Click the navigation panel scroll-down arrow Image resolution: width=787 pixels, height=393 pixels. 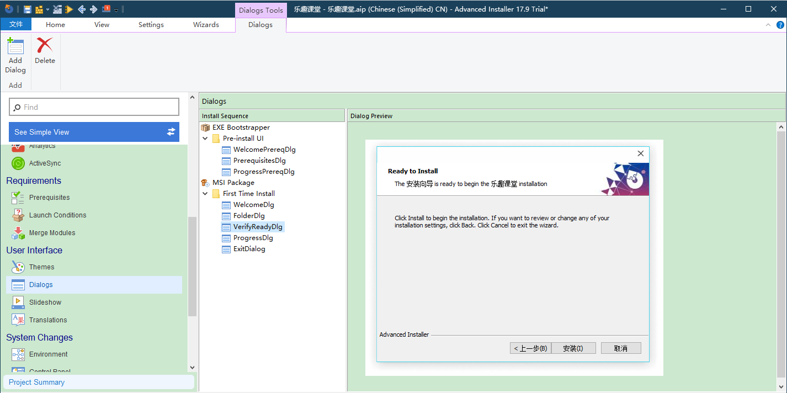point(192,368)
